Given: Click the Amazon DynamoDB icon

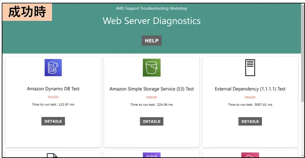Looking at the screenshot, I should [x=53, y=68].
